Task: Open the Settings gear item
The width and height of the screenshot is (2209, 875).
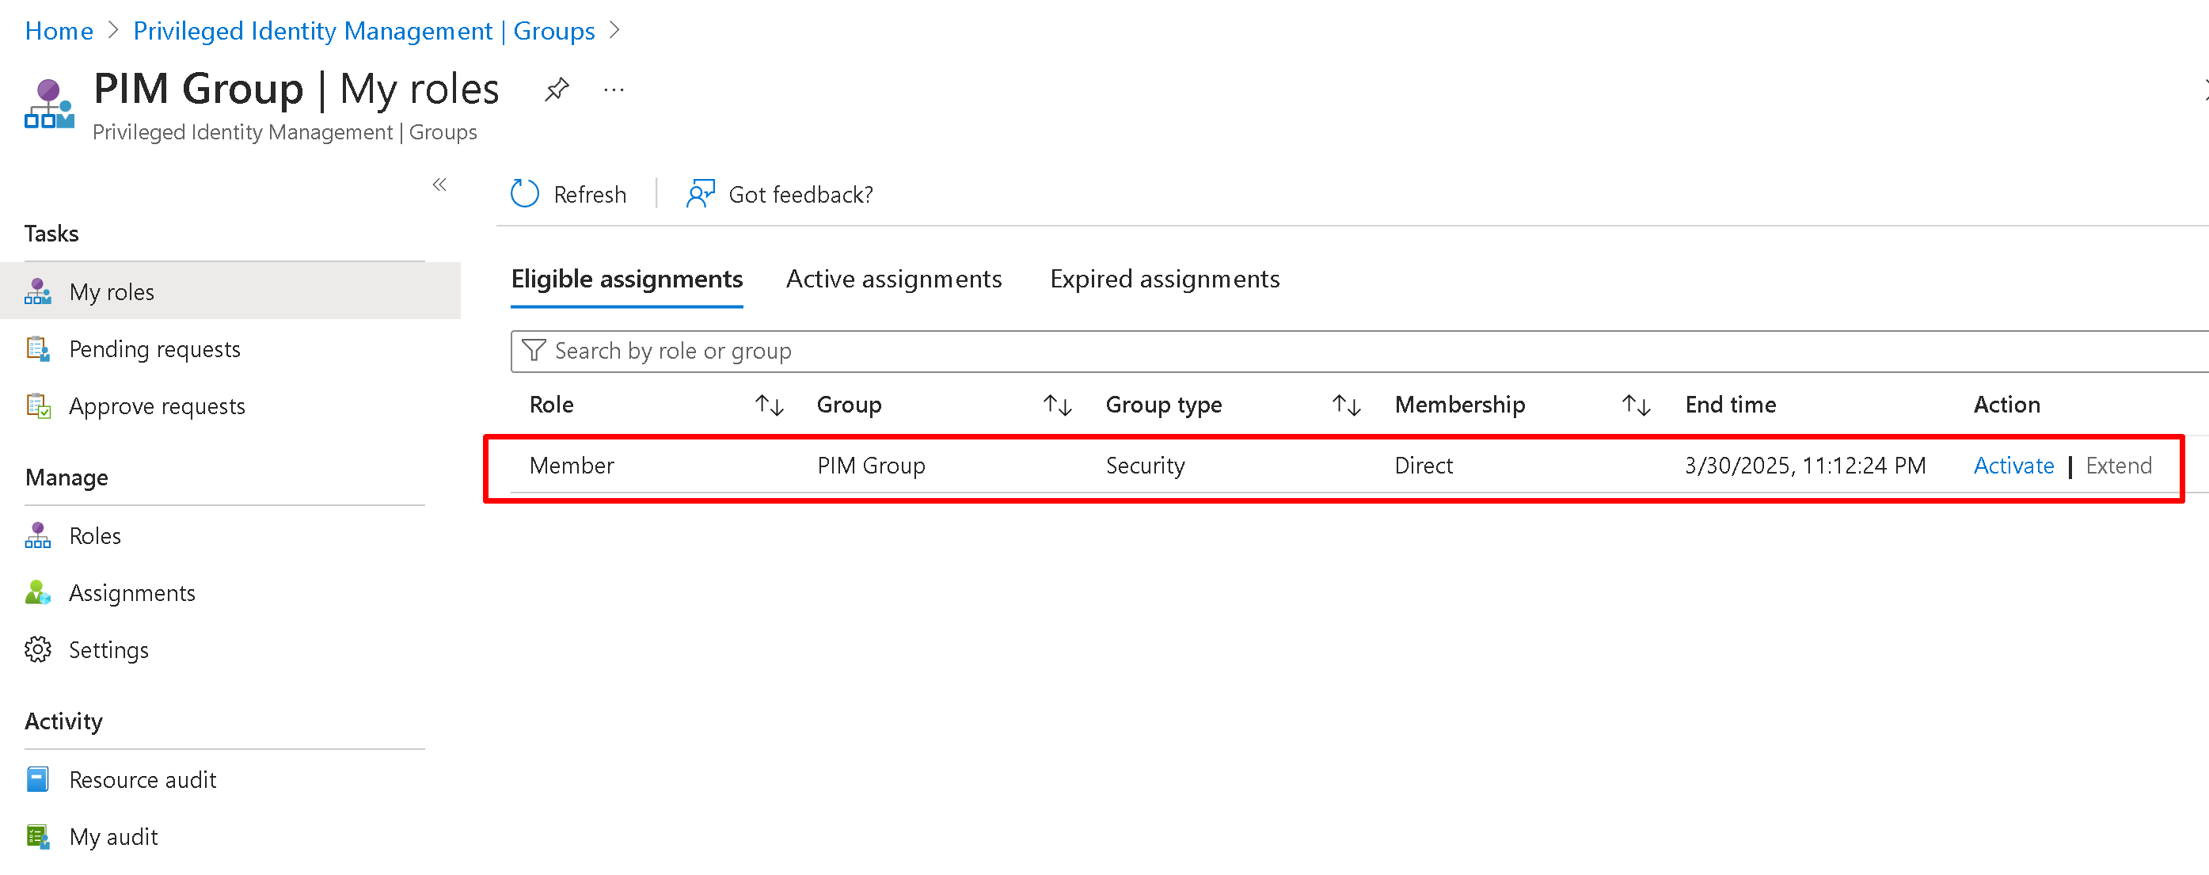Action: tap(108, 649)
